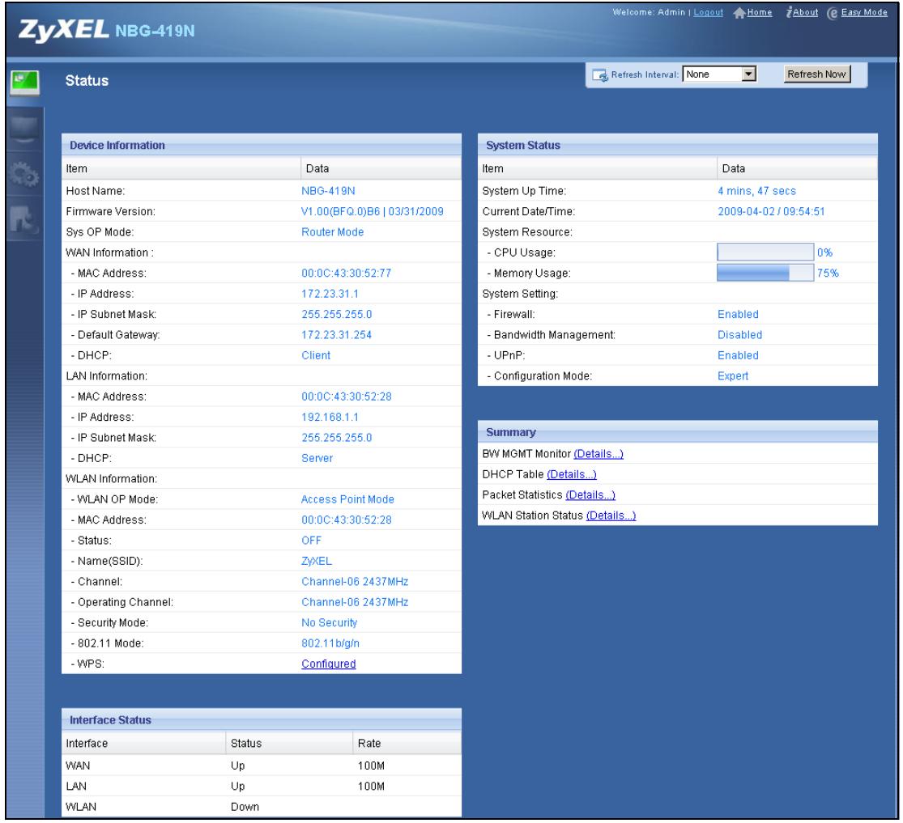Screen dimensions: 903x823
Task: Open the gears configuration icon in sidebar
Action: [x=24, y=174]
